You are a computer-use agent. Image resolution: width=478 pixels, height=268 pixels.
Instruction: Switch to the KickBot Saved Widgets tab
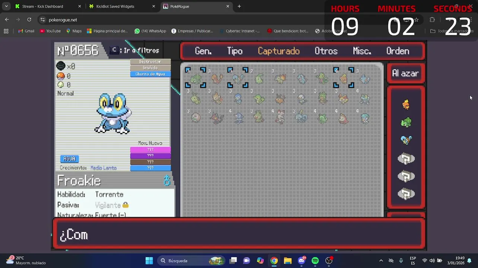click(x=122, y=6)
